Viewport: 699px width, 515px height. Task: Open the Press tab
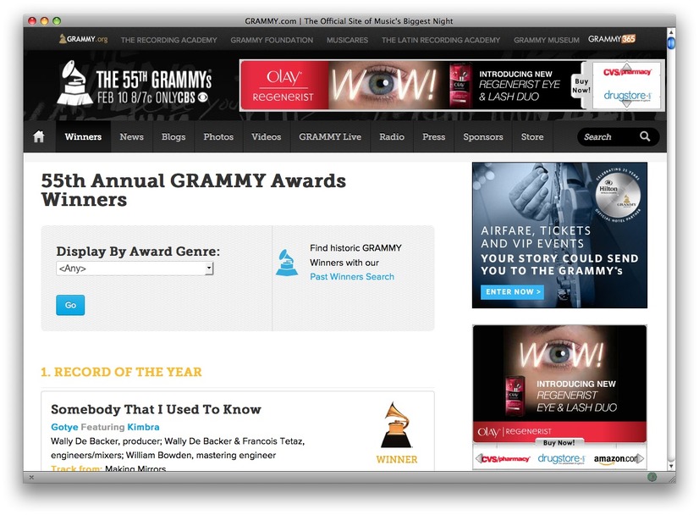(434, 136)
